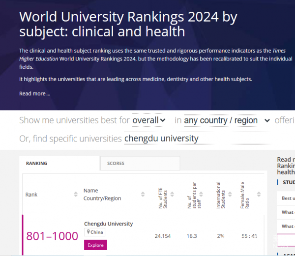Open the 'any country / region' dropdown
Screen dimensions: 295x256
[x=227, y=120]
